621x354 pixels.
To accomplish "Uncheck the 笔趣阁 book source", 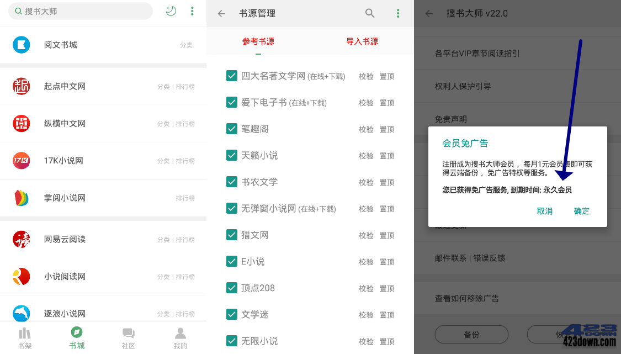I will point(232,129).
